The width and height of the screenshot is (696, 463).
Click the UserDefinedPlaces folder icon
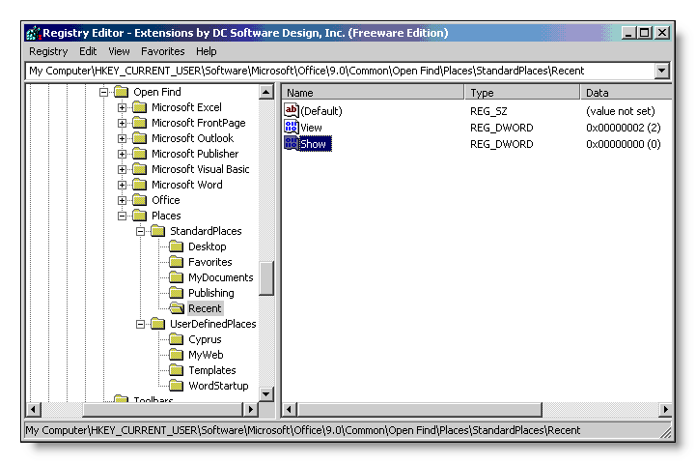[x=158, y=325]
